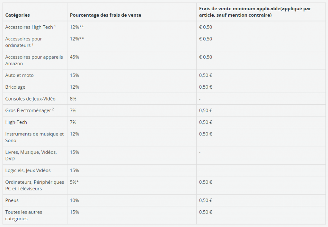Click the Frais de vente minimum applicable header
The height and width of the screenshot is (227, 328).
255,12
